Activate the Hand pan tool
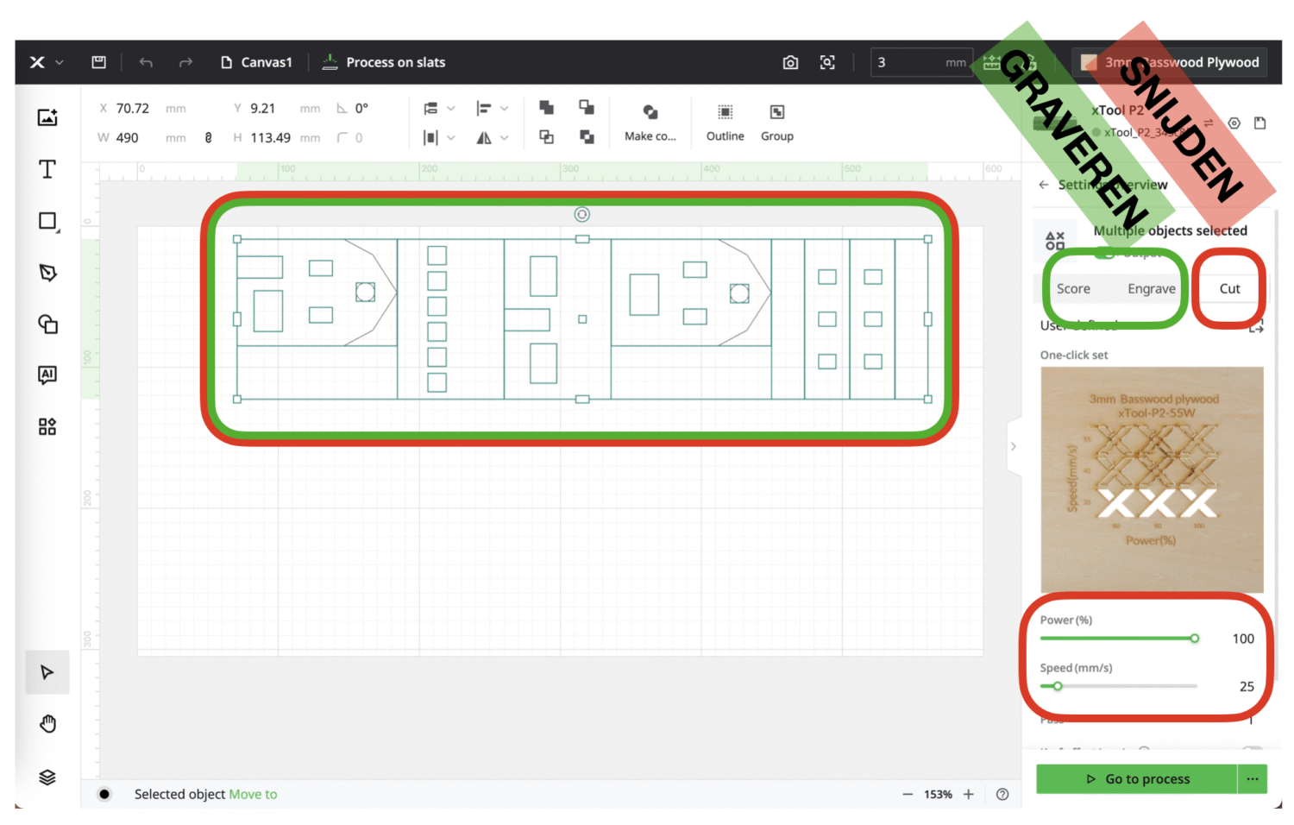This screenshot has height=825, width=1294. tap(47, 724)
